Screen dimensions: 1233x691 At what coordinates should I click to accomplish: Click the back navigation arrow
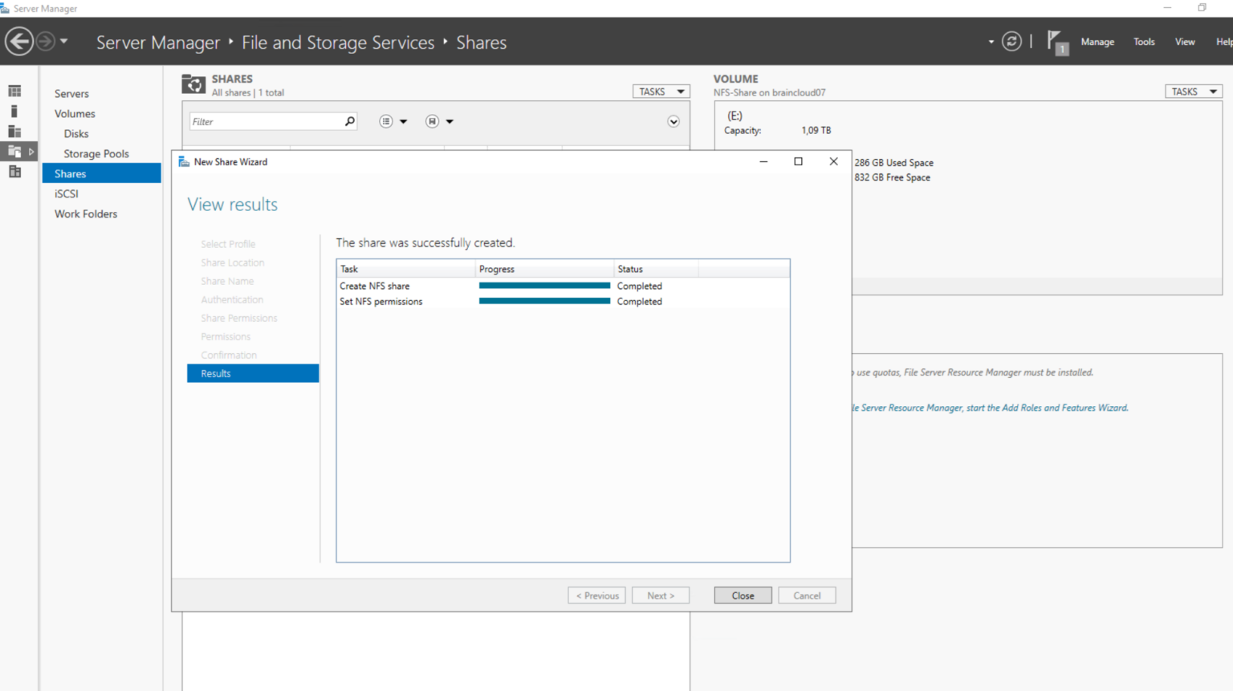18,41
